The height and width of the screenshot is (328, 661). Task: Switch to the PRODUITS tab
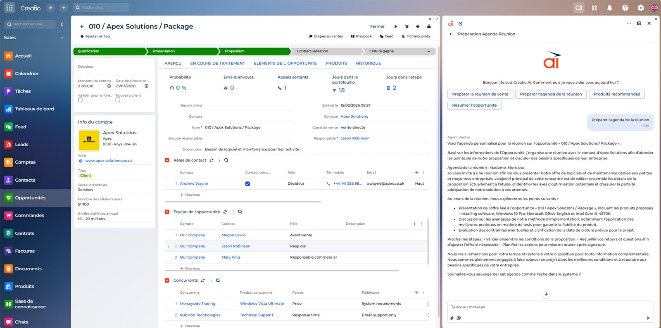click(336, 63)
